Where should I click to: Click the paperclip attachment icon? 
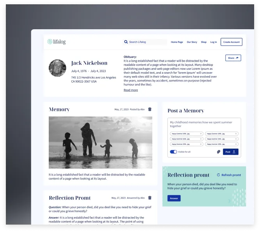[x=218, y=152]
